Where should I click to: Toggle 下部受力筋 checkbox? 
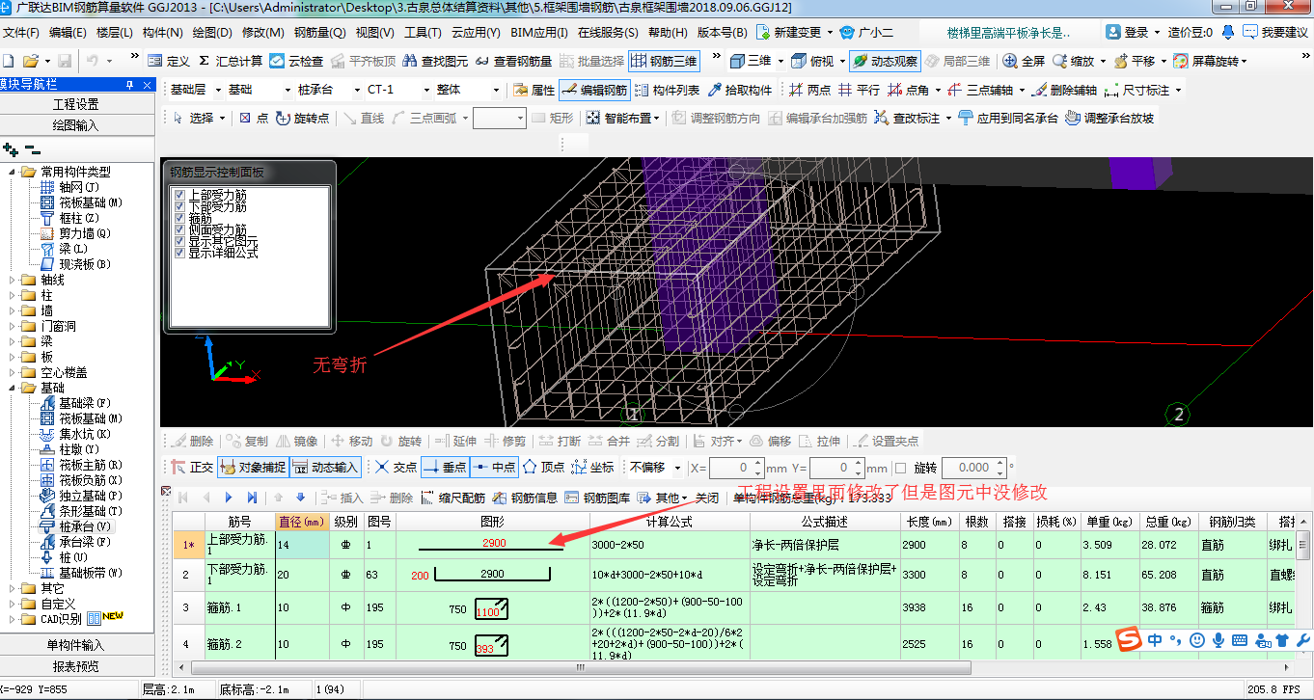179,206
